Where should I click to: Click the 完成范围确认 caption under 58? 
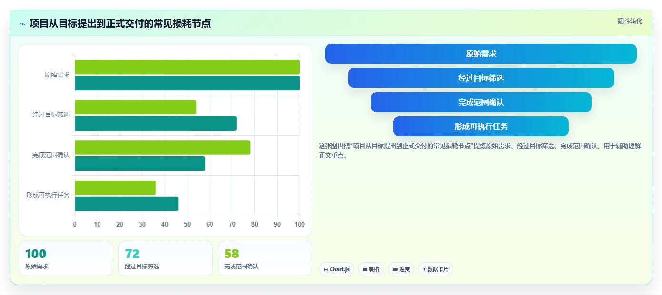click(x=241, y=266)
